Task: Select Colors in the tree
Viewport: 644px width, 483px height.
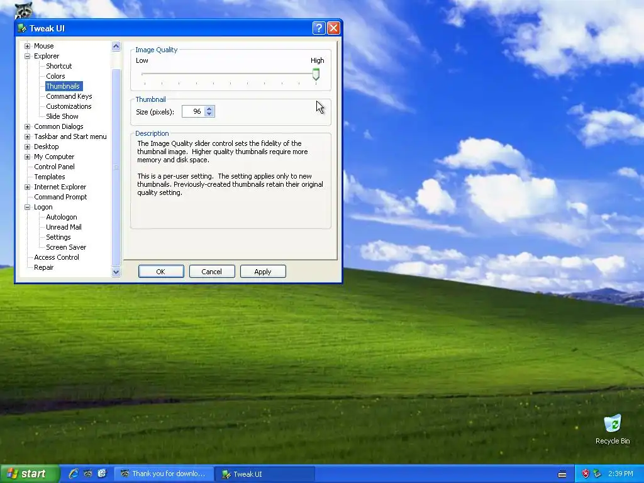Action: [x=55, y=76]
